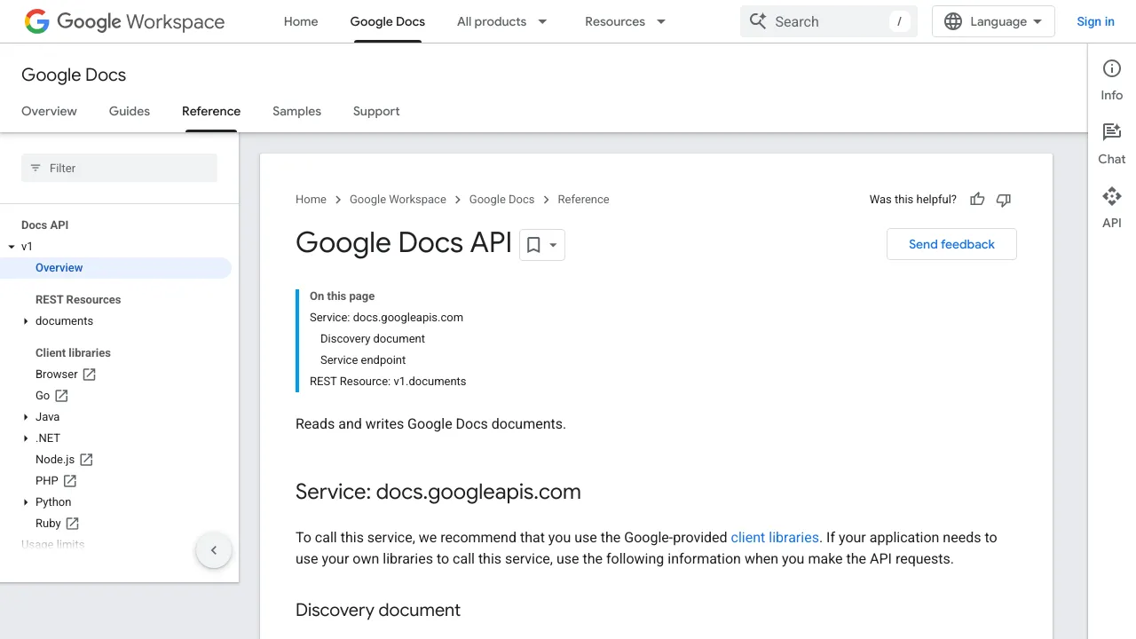
Task: Click Google Workspace in the breadcrumb
Action: (398, 200)
